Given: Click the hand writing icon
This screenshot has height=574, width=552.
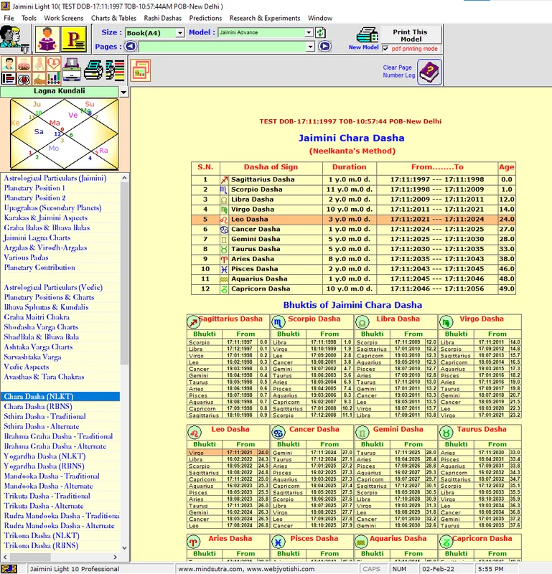Looking at the screenshot, I should tap(39, 78).
